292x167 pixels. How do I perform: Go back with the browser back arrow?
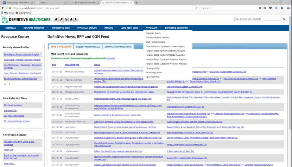coord(3,8)
